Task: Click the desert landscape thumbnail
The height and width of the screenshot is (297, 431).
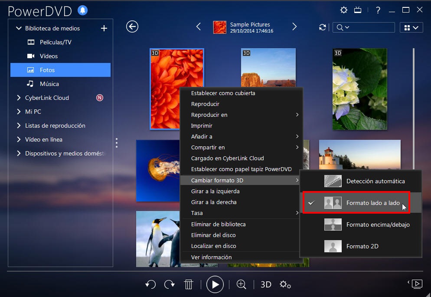Action: coord(268,68)
